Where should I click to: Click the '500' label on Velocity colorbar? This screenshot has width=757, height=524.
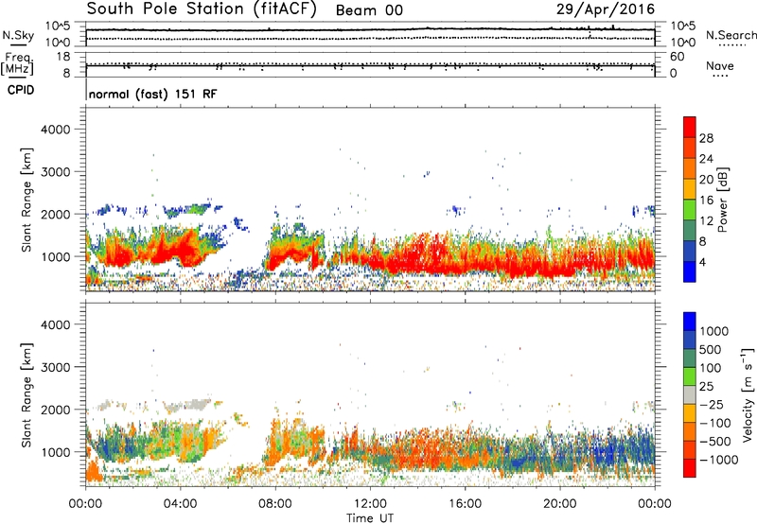point(710,350)
